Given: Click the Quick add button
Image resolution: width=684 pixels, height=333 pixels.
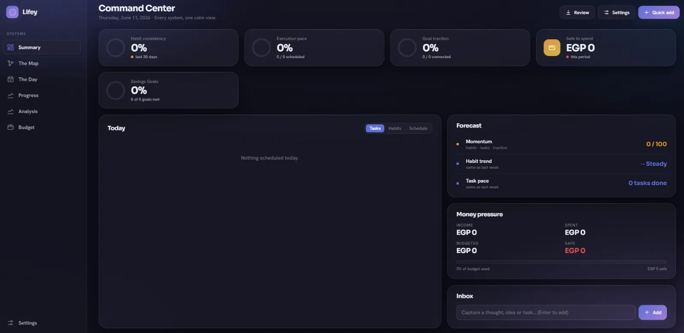Looking at the screenshot, I should coord(659,12).
